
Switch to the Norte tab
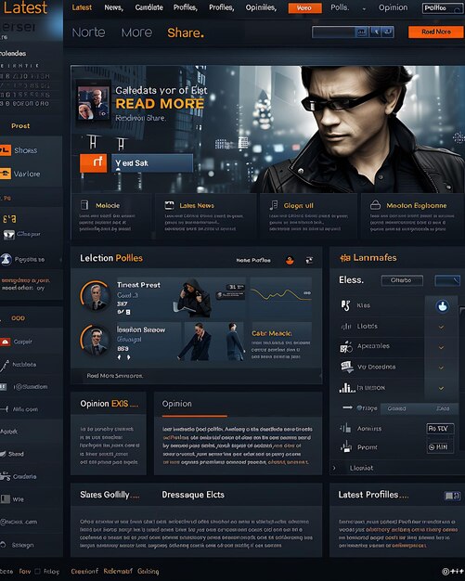[88, 32]
